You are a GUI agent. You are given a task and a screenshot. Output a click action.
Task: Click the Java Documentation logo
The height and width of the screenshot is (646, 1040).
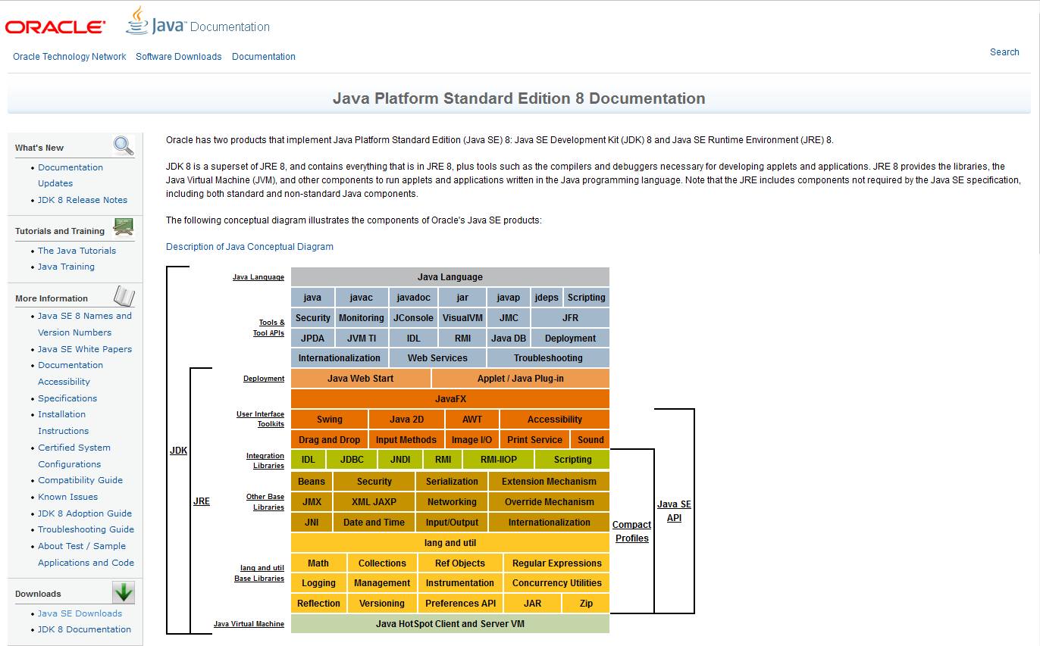(x=198, y=21)
